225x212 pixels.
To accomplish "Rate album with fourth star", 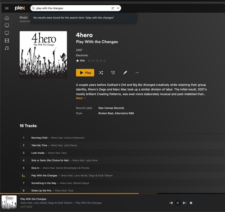I will pyautogui.click(x=101, y=61).
